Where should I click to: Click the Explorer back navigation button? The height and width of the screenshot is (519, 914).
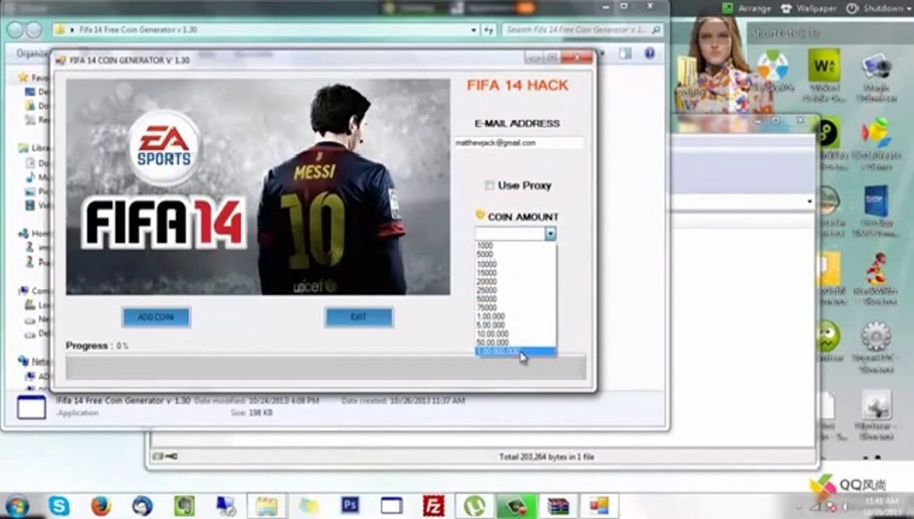[15, 30]
